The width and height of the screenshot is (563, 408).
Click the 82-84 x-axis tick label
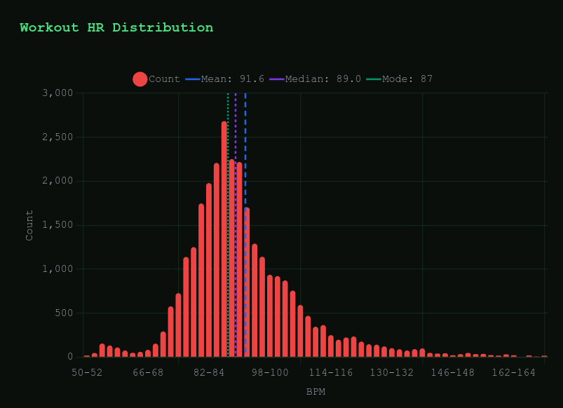[209, 372]
